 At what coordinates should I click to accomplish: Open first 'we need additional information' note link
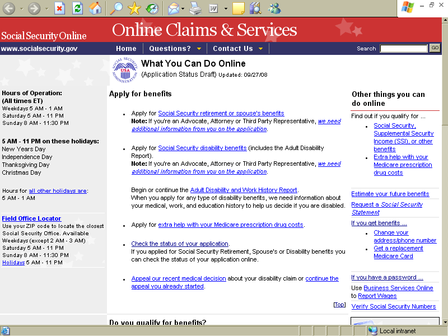tap(236, 125)
